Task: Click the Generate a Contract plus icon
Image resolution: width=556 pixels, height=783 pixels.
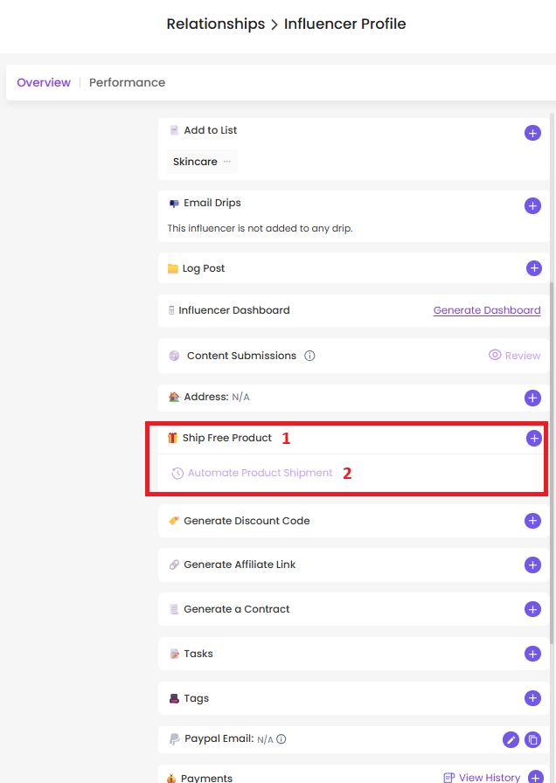Action: [532, 609]
